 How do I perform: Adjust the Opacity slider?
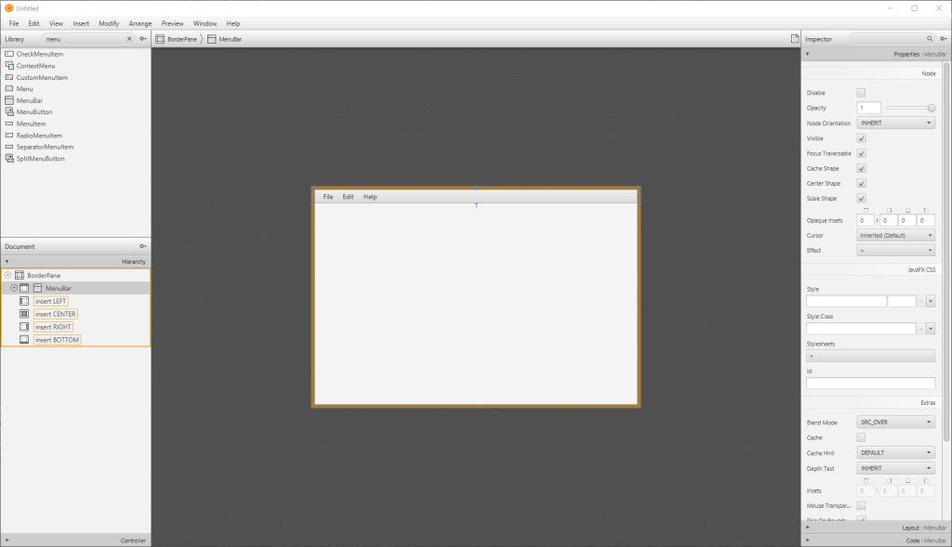coord(910,108)
